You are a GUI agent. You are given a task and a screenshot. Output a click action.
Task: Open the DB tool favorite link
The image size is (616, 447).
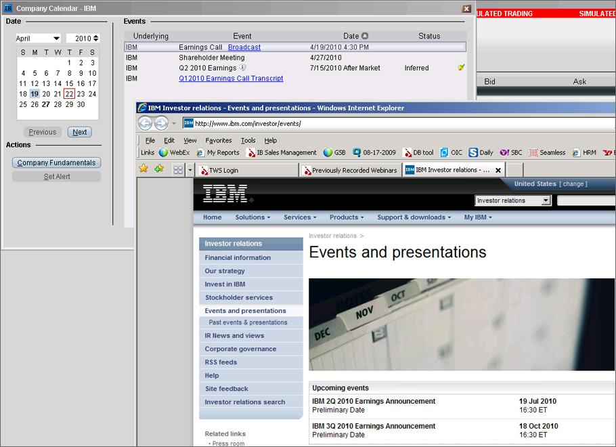pyautogui.click(x=419, y=152)
